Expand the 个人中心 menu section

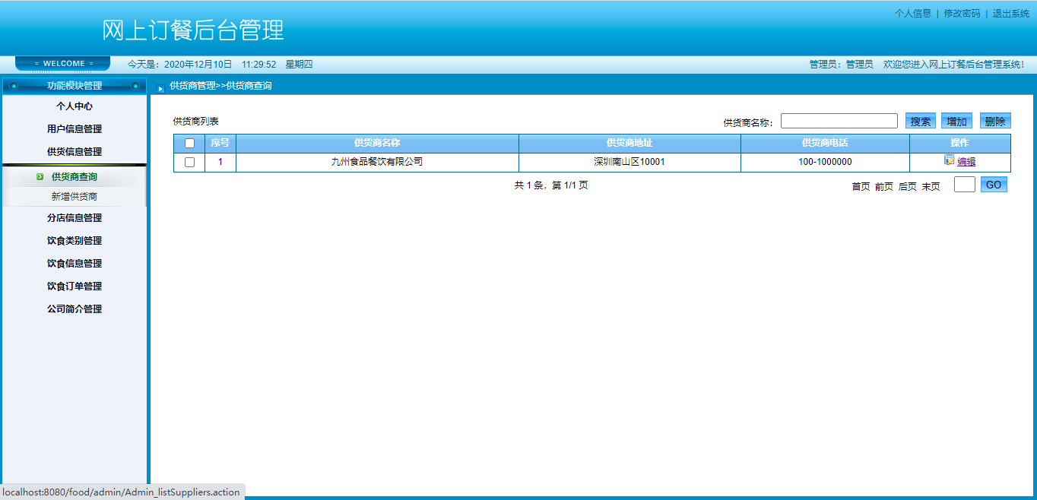[74, 106]
